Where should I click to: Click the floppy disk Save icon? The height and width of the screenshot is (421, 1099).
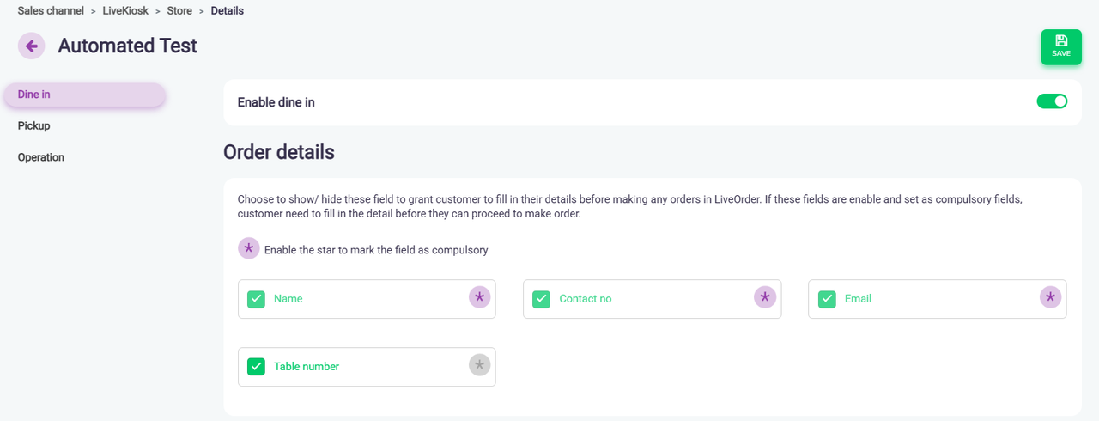click(1061, 41)
